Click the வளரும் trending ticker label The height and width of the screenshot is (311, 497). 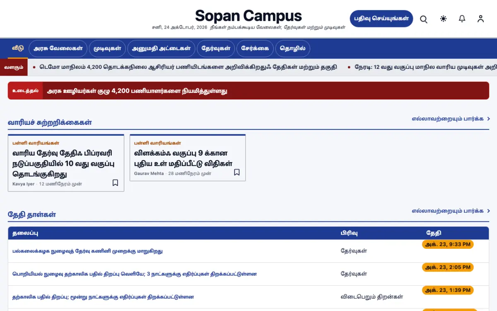point(14,67)
